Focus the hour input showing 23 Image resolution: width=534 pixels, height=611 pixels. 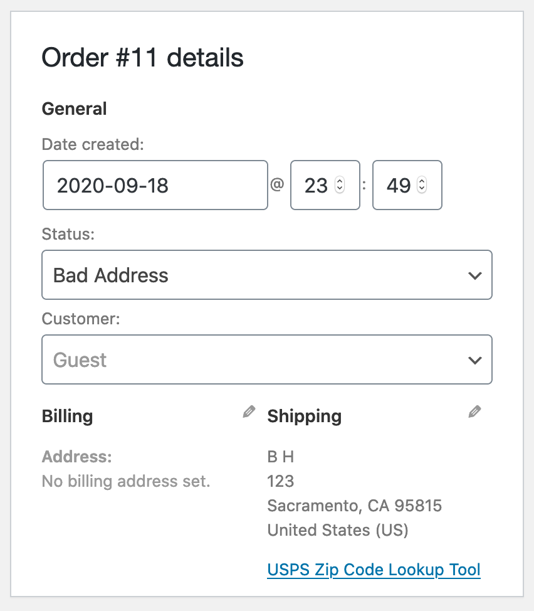click(x=317, y=186)
